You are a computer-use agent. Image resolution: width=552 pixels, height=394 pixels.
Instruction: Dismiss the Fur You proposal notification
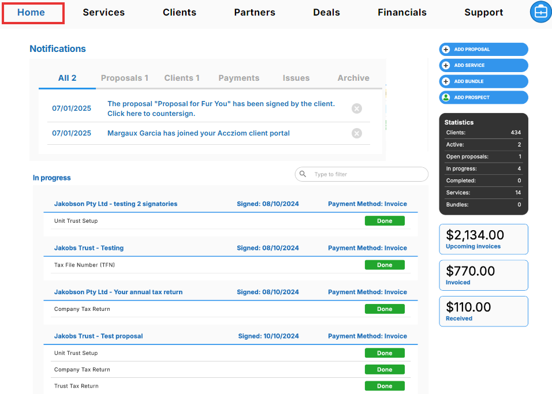(357, 108)
